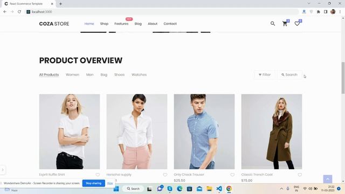This screenshot has height=194, width=345.
Task: Filter products by Men
Action: 90,75
